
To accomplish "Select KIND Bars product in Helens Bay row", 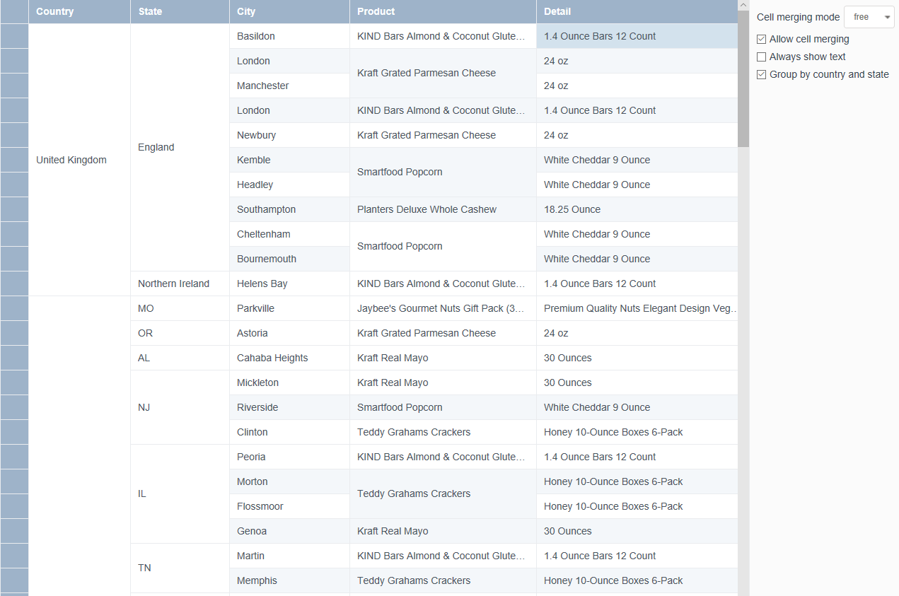I will (443, 284).
